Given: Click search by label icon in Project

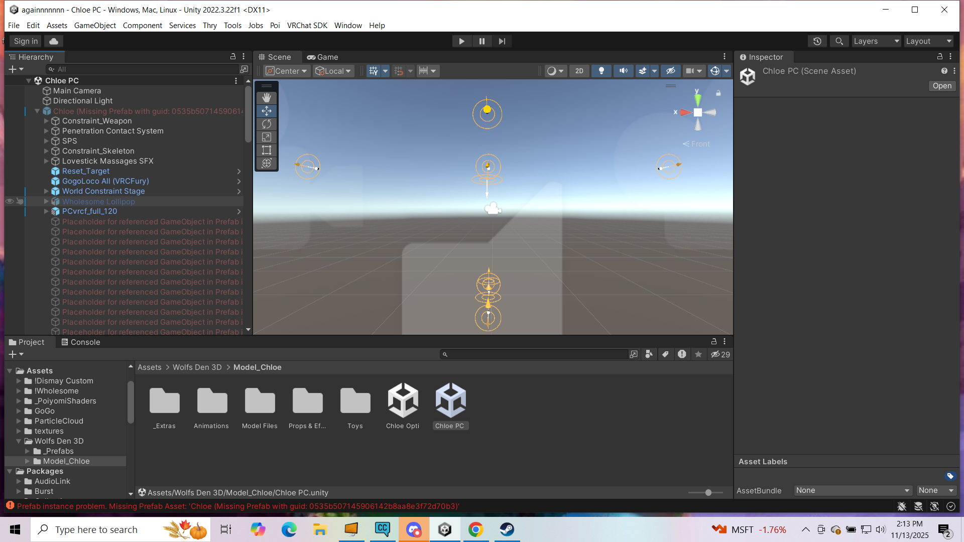Looking at the screenshot, I should point(665,354).
